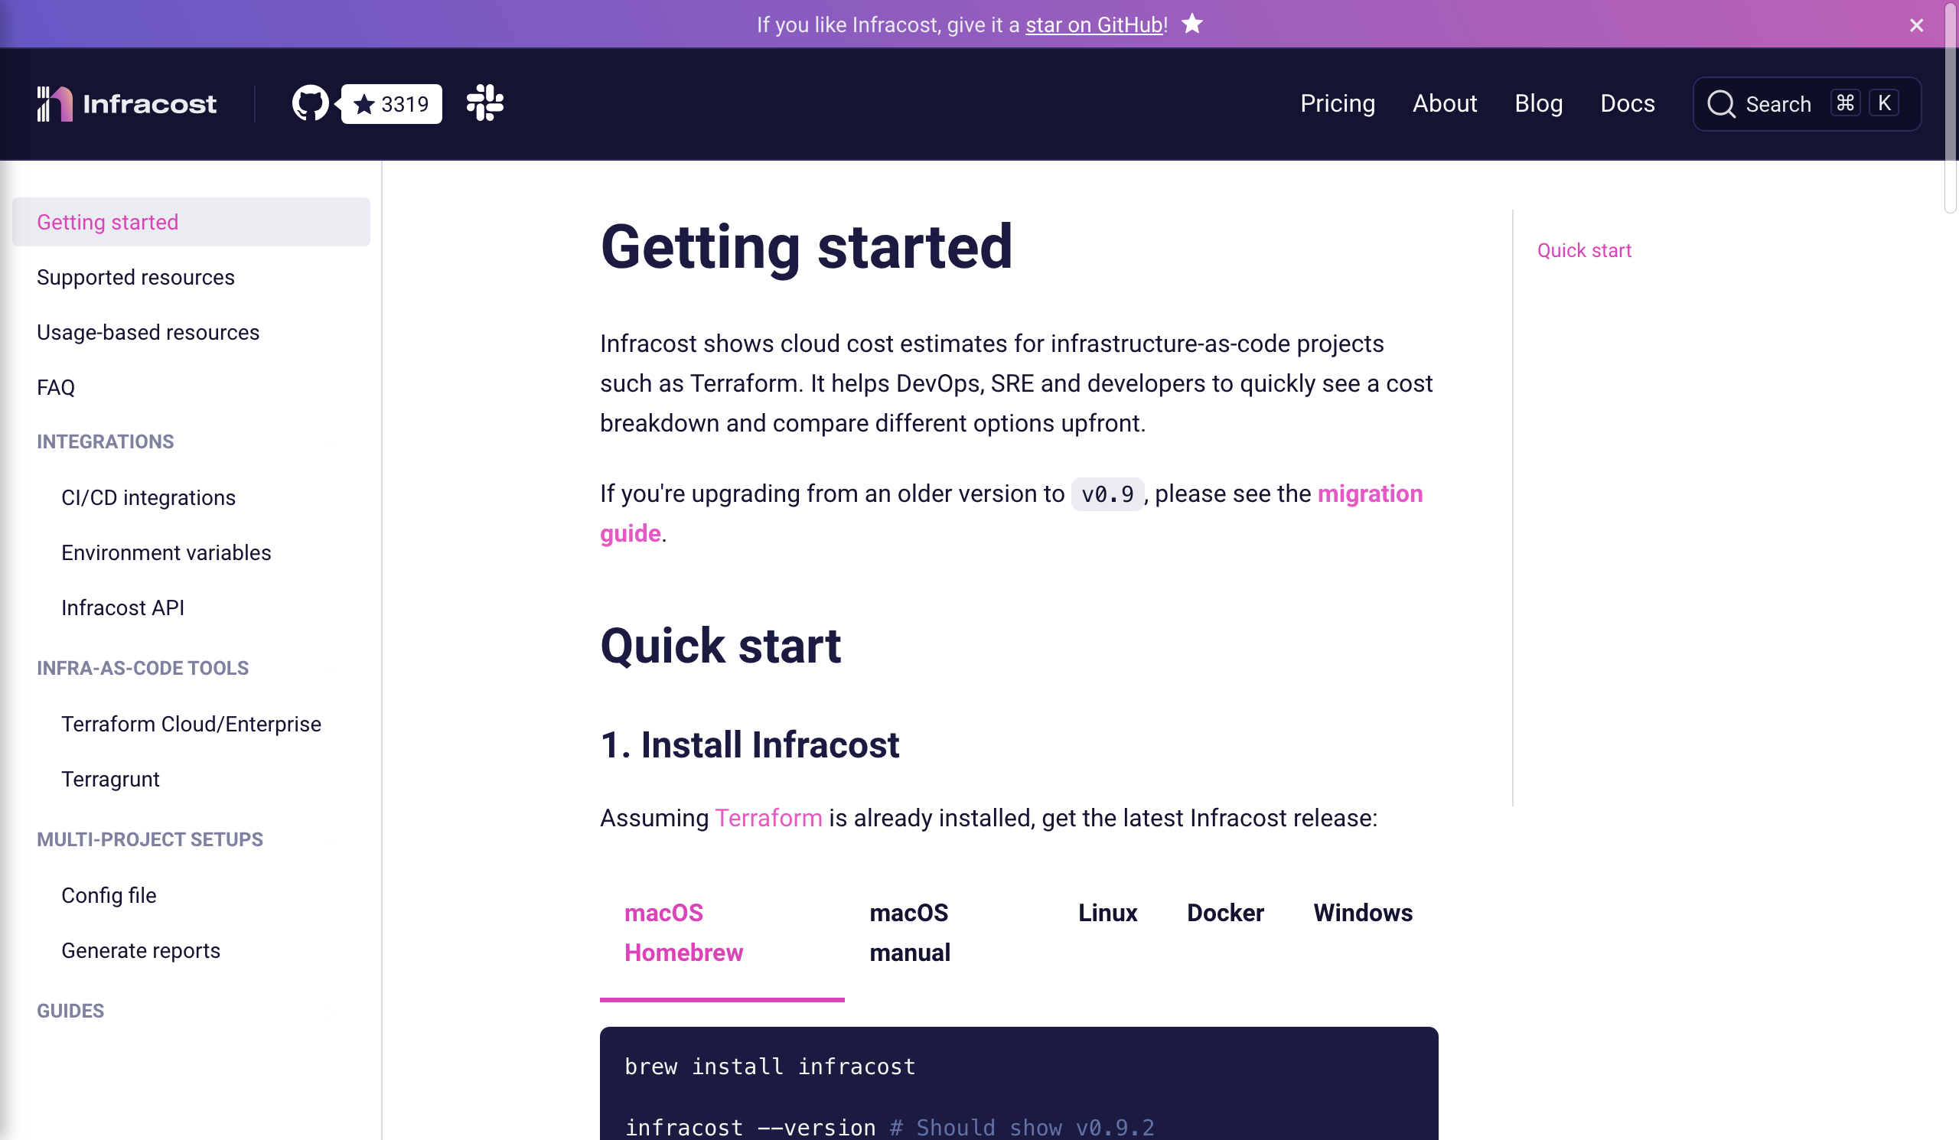Screen dimensions: 1959x1140
Task: Select Getting started in sidebar
Action: pos(191,222)
